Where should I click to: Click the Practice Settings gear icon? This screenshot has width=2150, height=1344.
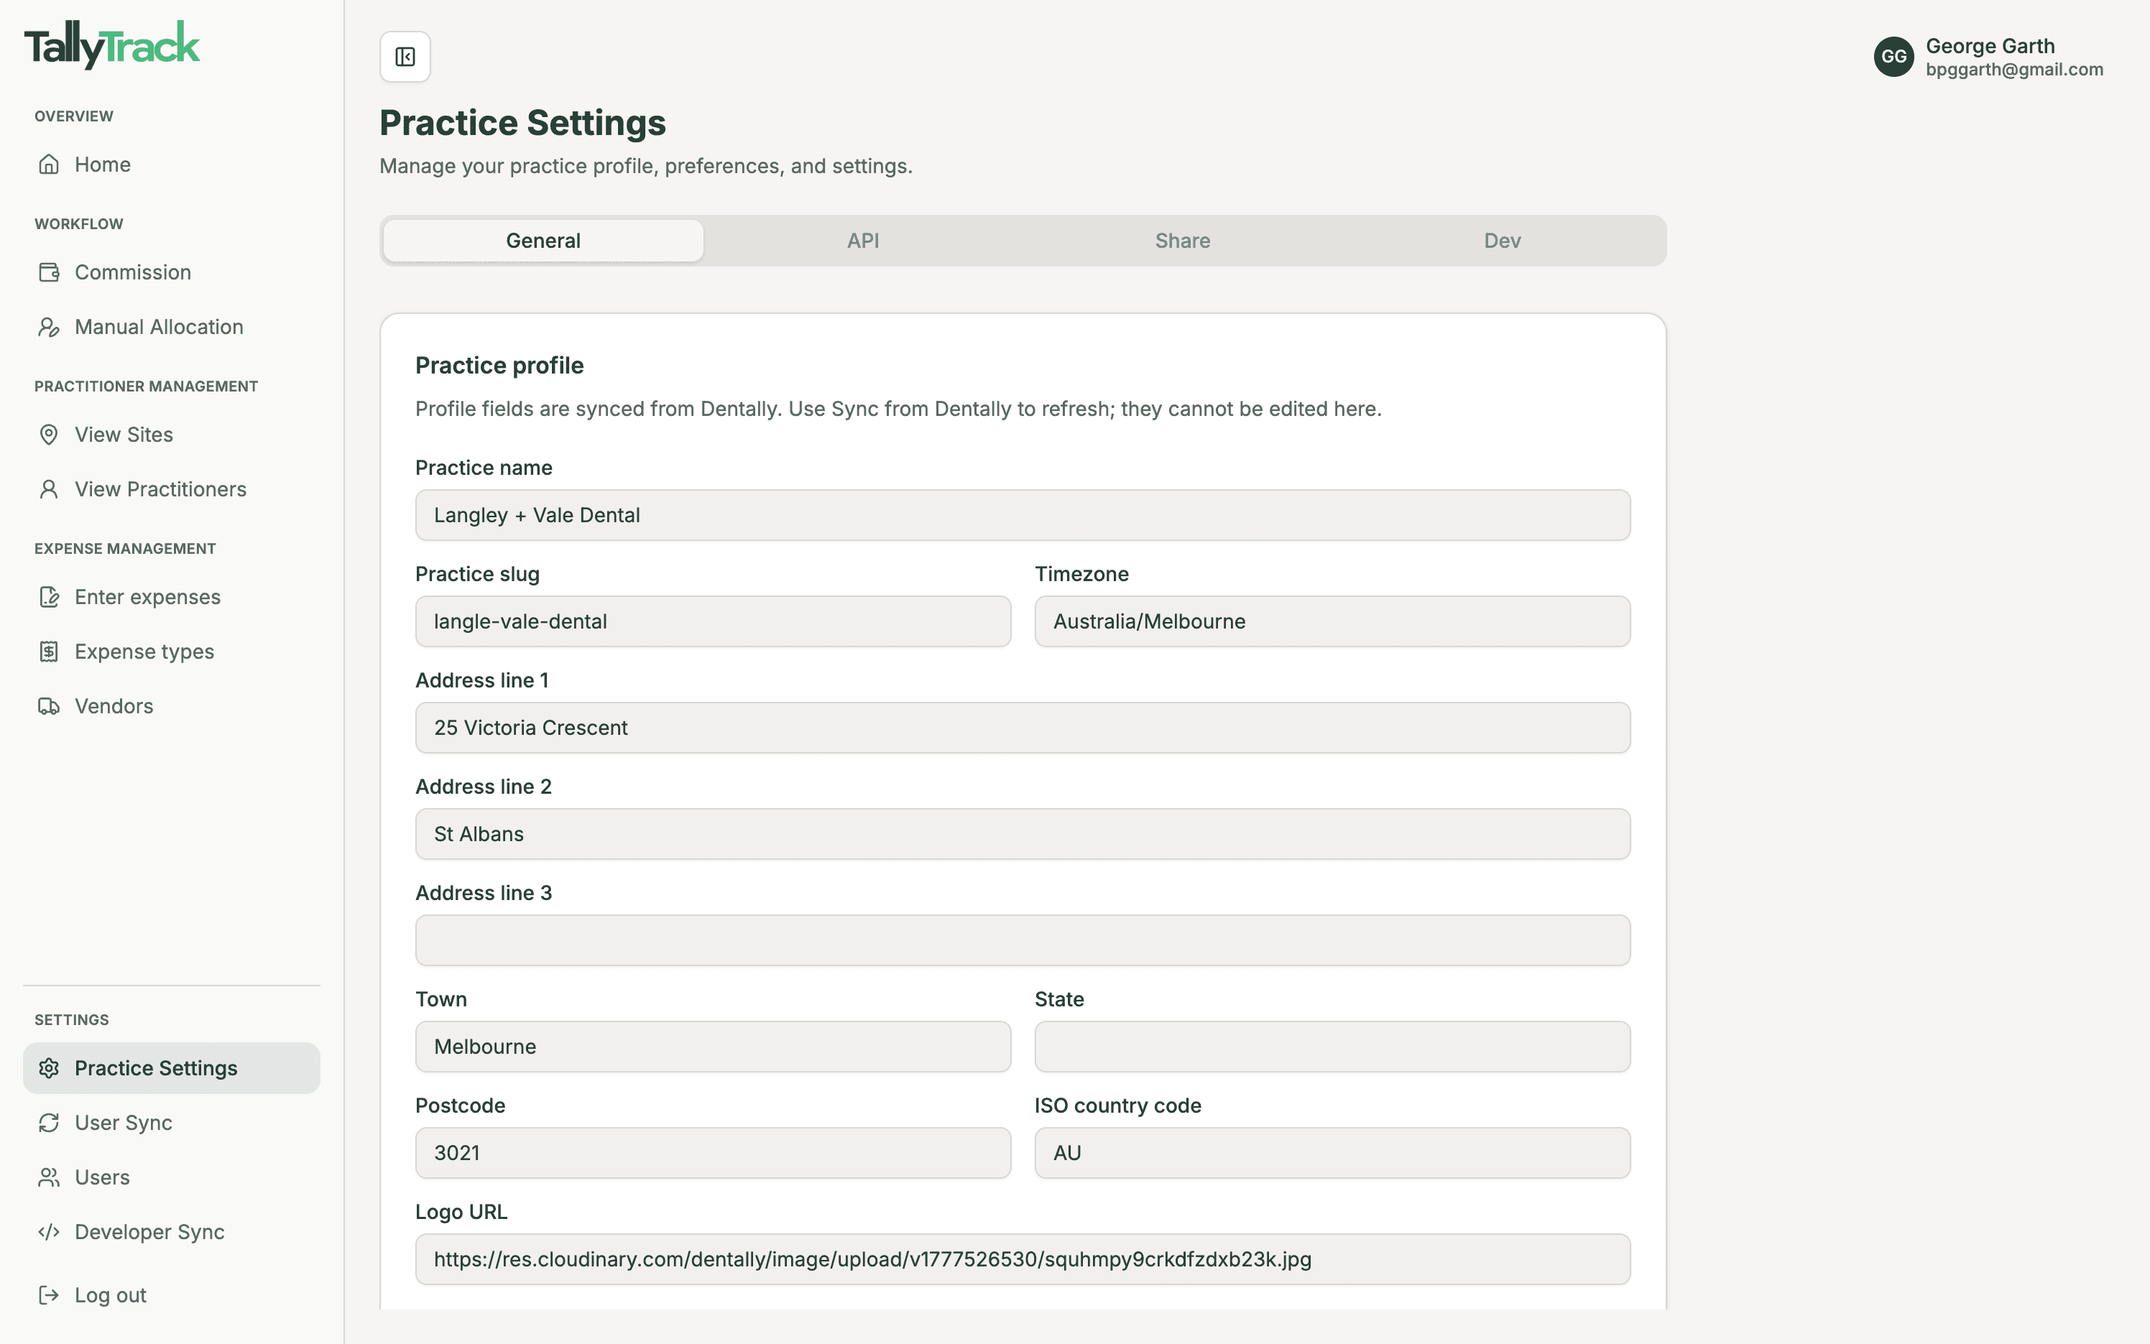pos(49,1068)
